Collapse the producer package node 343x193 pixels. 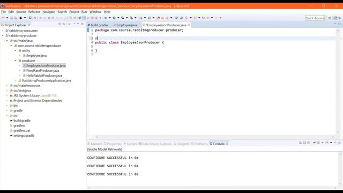[x=16, y=61]
